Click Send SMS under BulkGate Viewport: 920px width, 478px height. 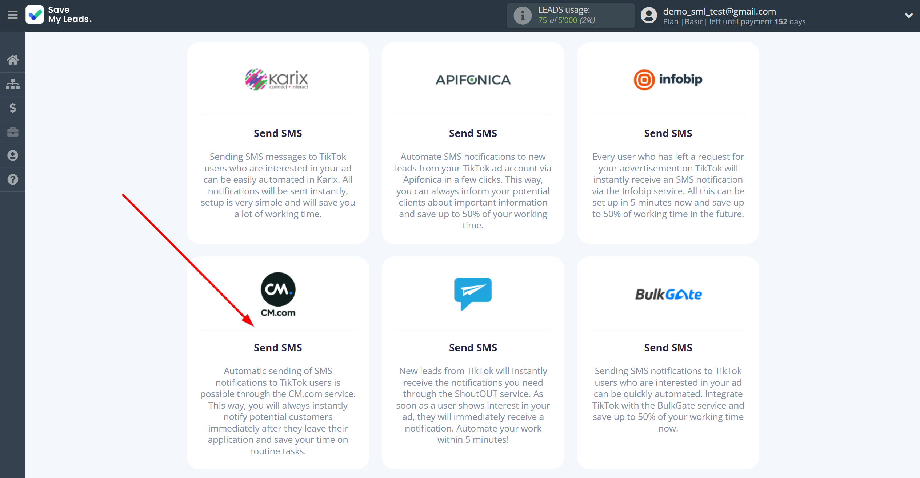coord(668,348)
